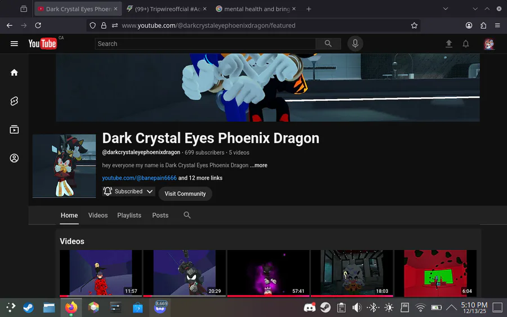Click the search magnifier button
Image resolution: width=507 pixels, height=317 pixels.
point(328,43)
